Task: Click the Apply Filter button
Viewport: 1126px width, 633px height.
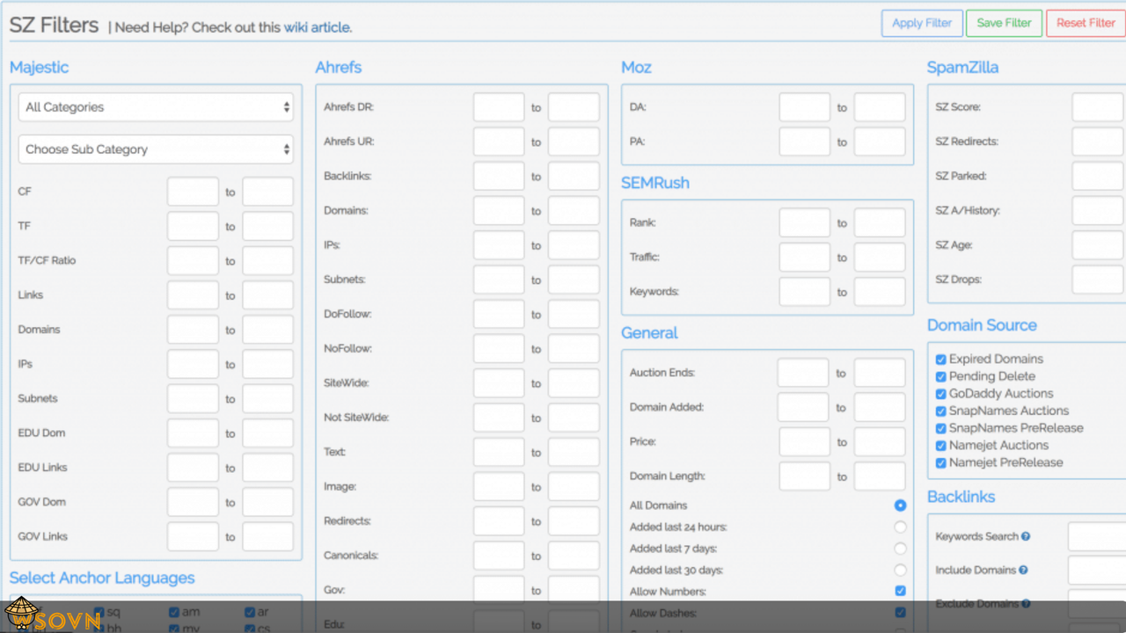Action: [922, 23]
